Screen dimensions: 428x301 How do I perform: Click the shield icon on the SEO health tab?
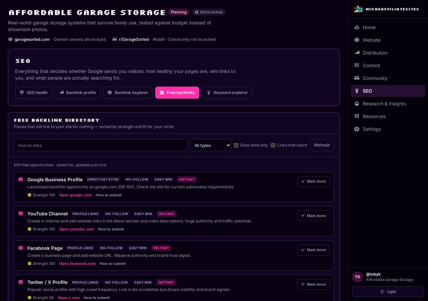(x=22, y=93)
